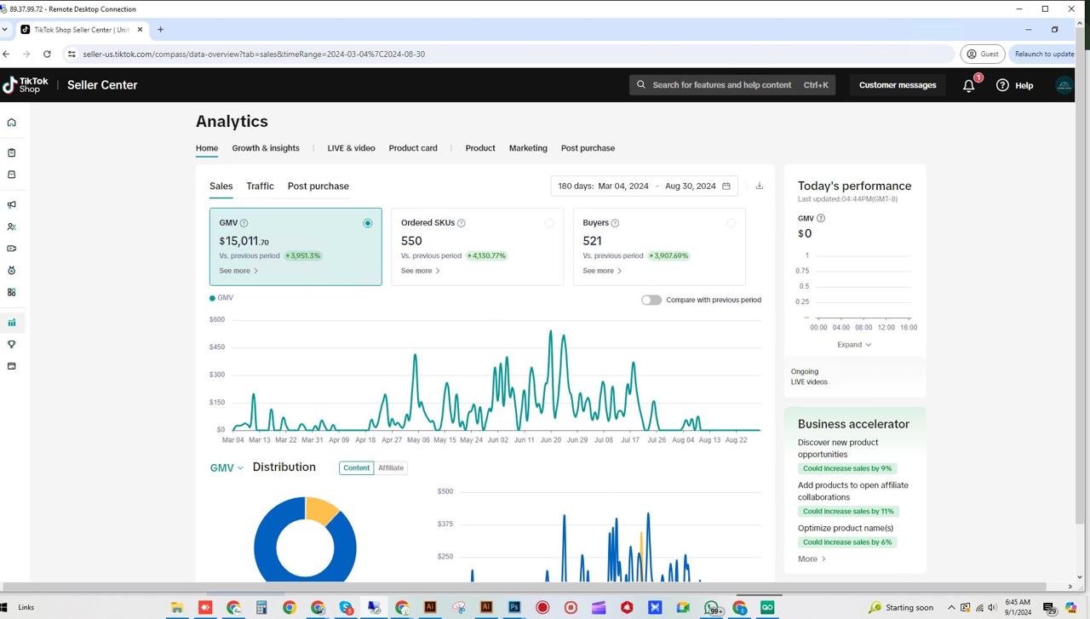Reload the page using browser refresh icon

coord(47,54)
